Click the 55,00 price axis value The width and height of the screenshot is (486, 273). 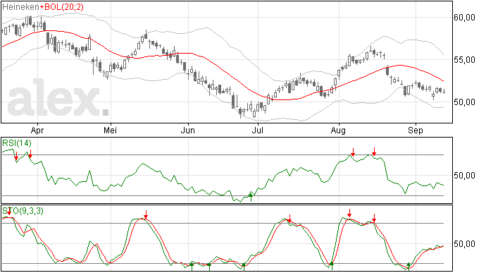(464, 60)
